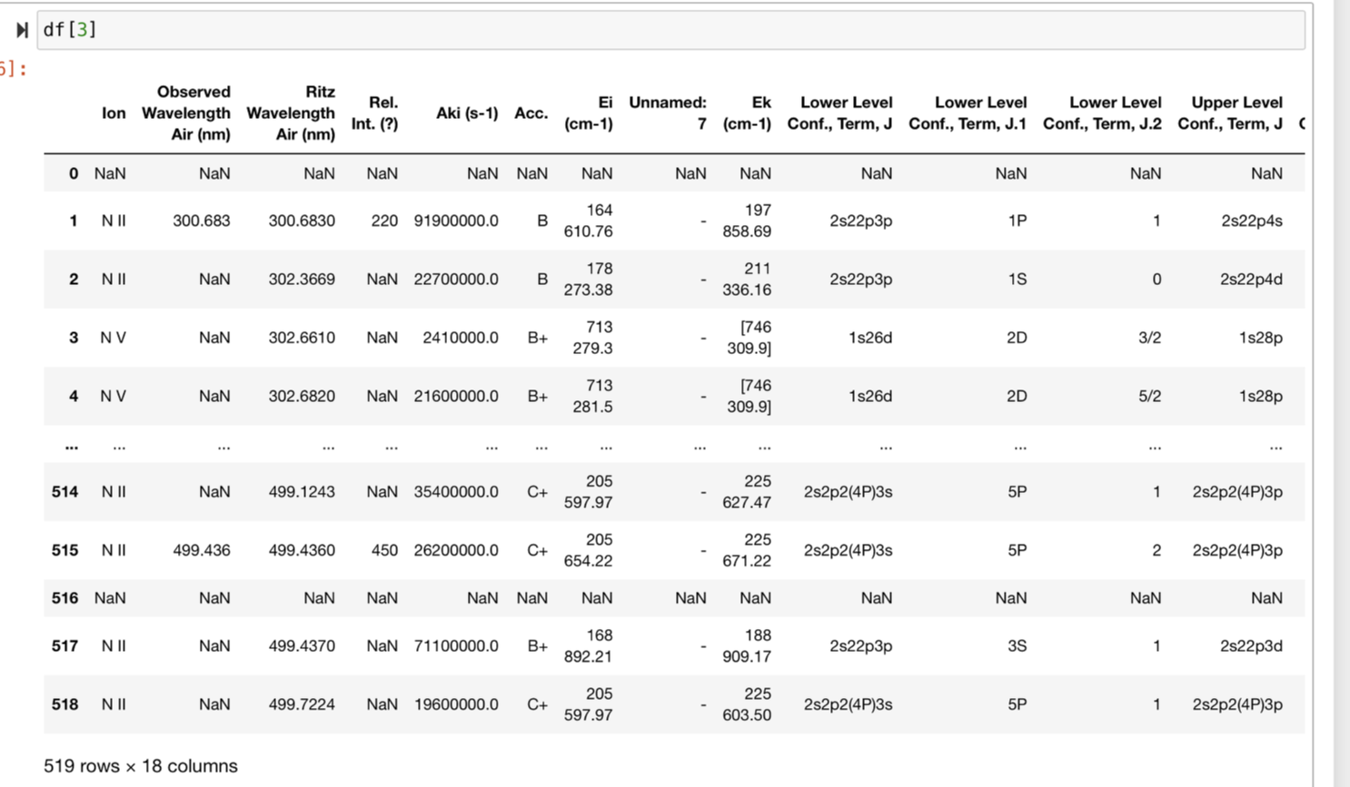1350x787 pixels.
Task: Click the 1S term cell in row 2
Action: pyautogui.click(x=1017, y=280)
